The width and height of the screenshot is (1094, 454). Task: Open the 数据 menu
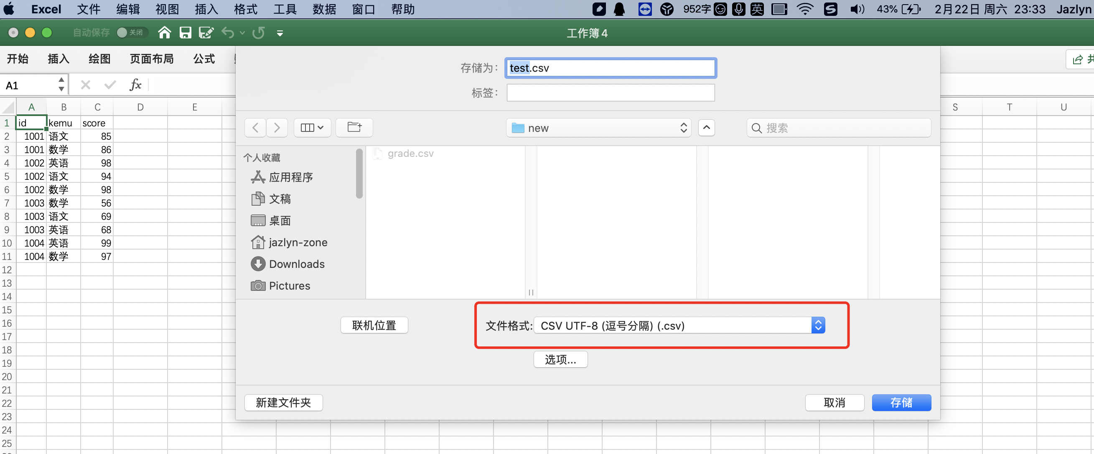324,9
